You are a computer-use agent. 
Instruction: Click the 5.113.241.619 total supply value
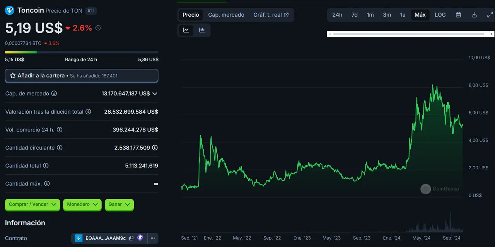coord(142,166)
